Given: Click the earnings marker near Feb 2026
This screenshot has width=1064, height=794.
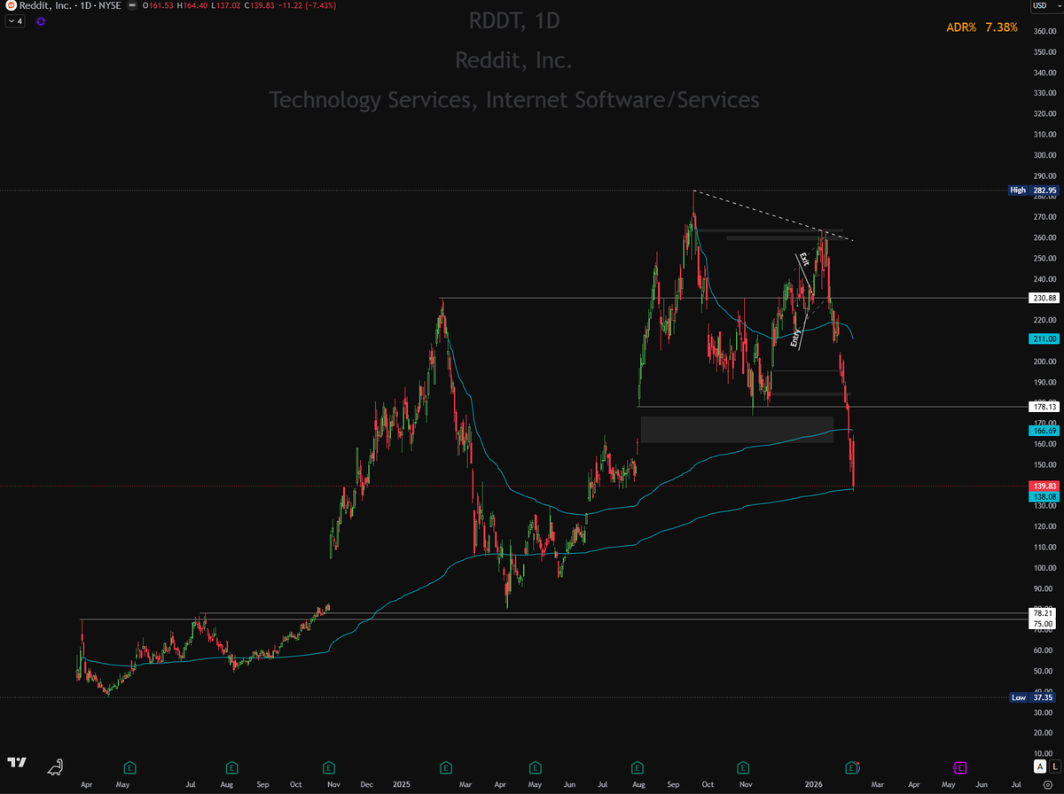Looking at the screenshot, I should [x=852, y=766].
